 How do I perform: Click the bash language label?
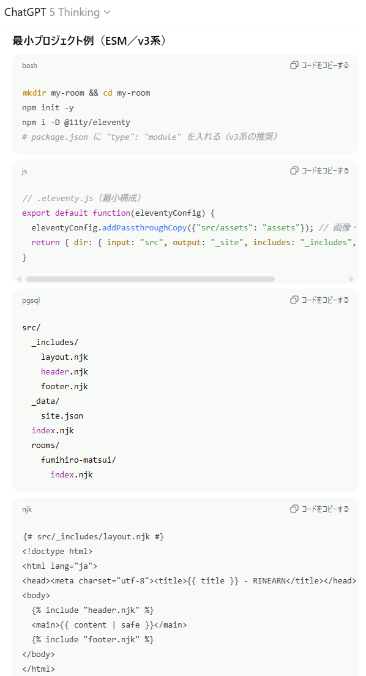tap(30, 66)
